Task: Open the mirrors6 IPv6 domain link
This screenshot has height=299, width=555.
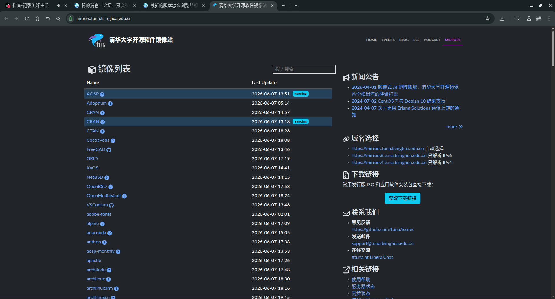Action: 389,156
